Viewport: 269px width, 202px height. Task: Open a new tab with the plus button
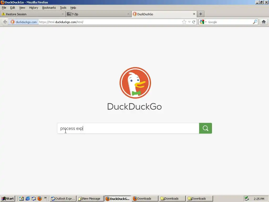pyautogui.click(x=200, y=14)
